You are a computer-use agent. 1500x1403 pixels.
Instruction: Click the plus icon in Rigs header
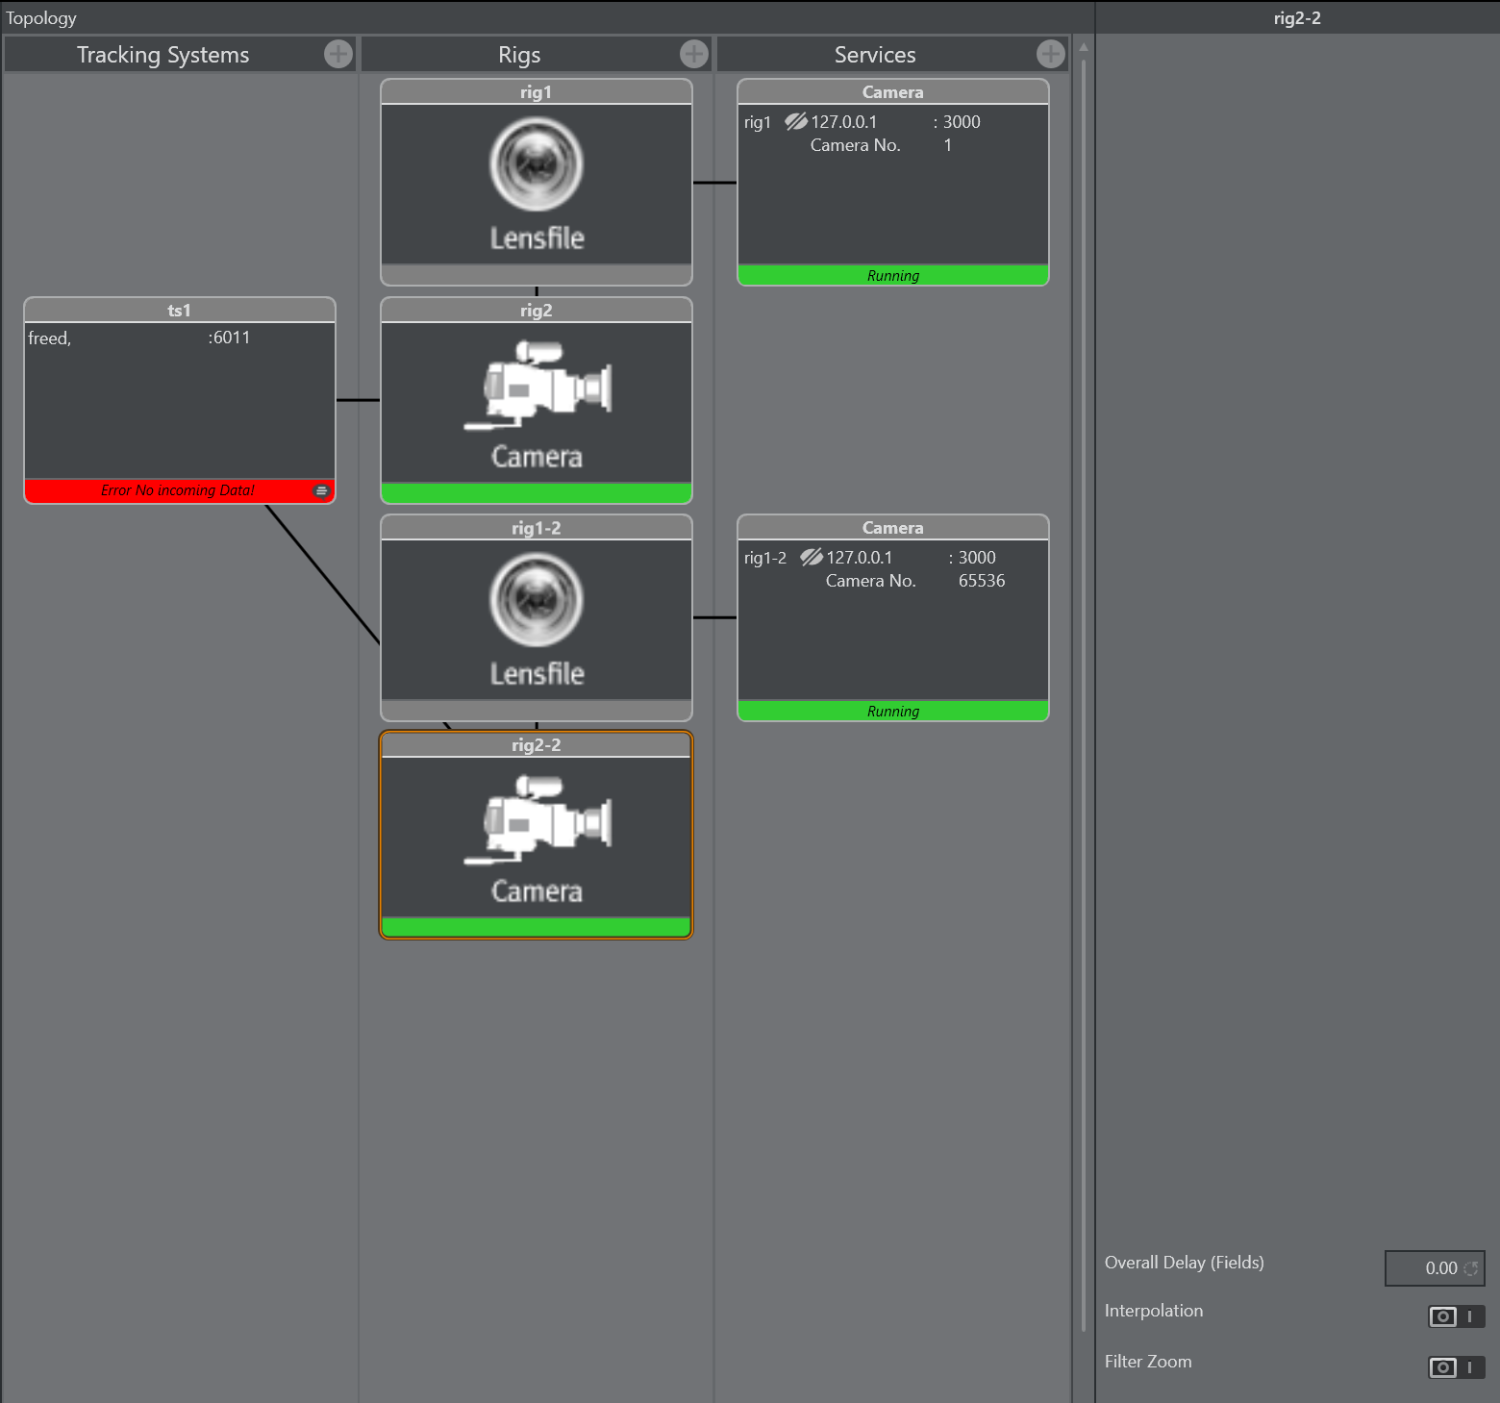point(693,54)
